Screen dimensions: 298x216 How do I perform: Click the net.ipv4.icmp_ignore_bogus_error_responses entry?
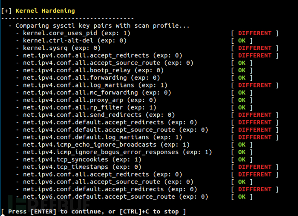click(117, 152)
